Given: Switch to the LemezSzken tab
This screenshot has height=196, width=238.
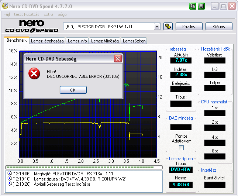Looking at the screenshot, I should click(134, 41).
